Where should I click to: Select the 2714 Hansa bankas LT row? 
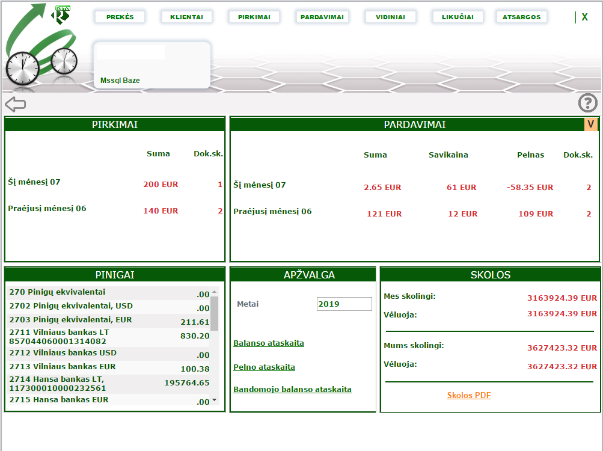coord(108,384)
